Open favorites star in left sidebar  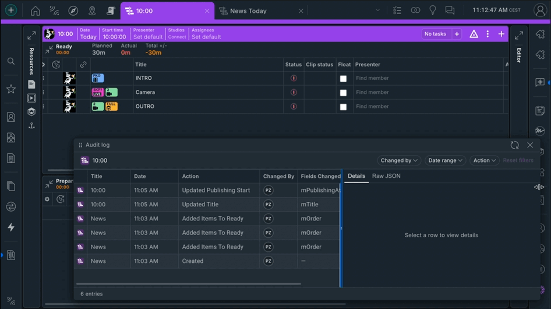click(11, 89)
